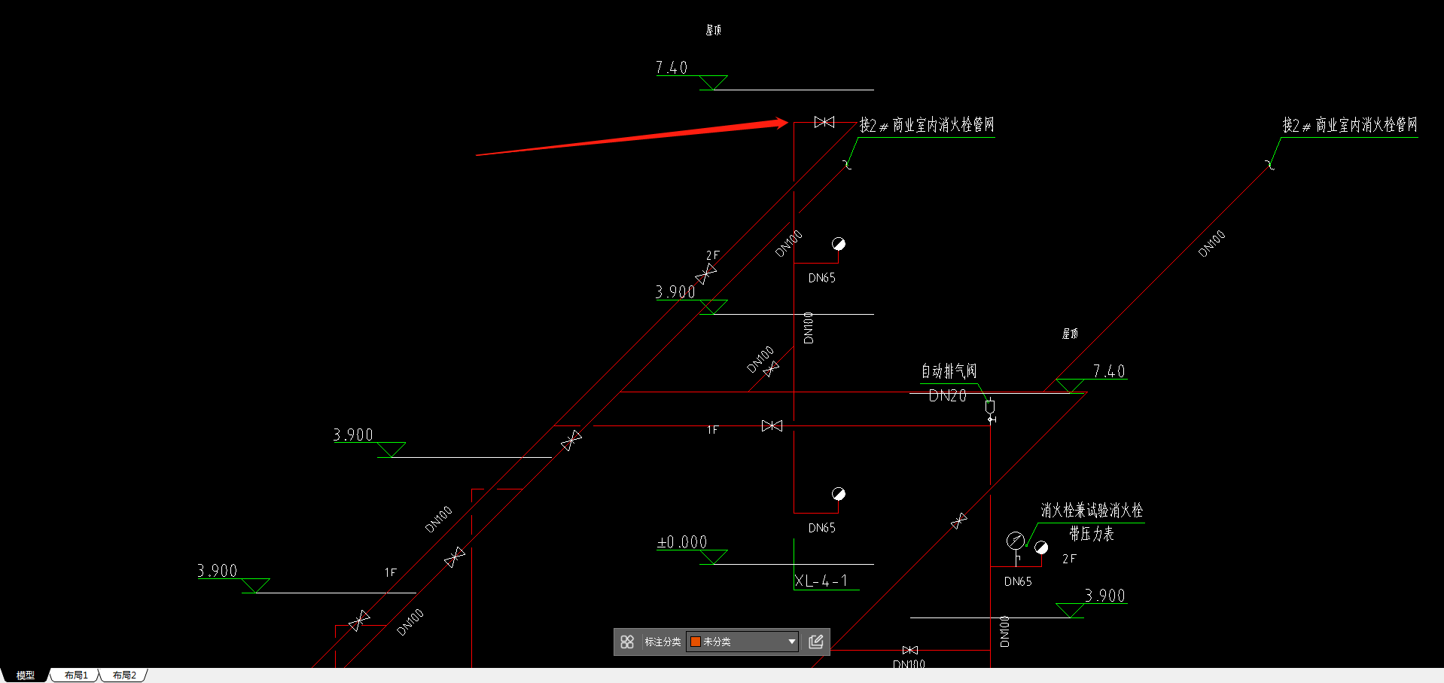The height and width of the screenshot is (683, 1444).
Task: Switch to the 模型 tab
Action: click(26, 675)
